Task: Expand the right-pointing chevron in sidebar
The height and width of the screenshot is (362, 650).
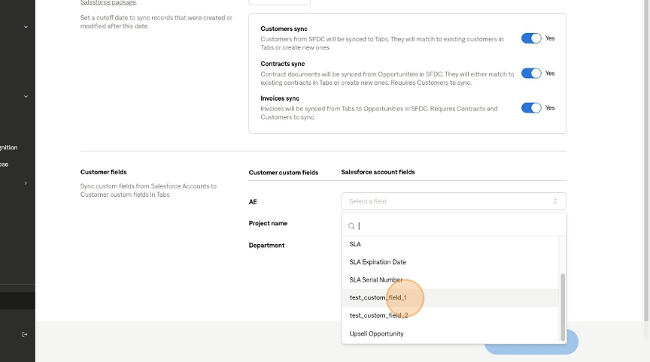Action: (26, 183)
